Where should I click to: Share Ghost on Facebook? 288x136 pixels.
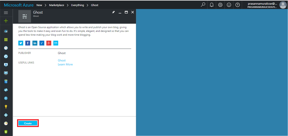pos(28,43)
